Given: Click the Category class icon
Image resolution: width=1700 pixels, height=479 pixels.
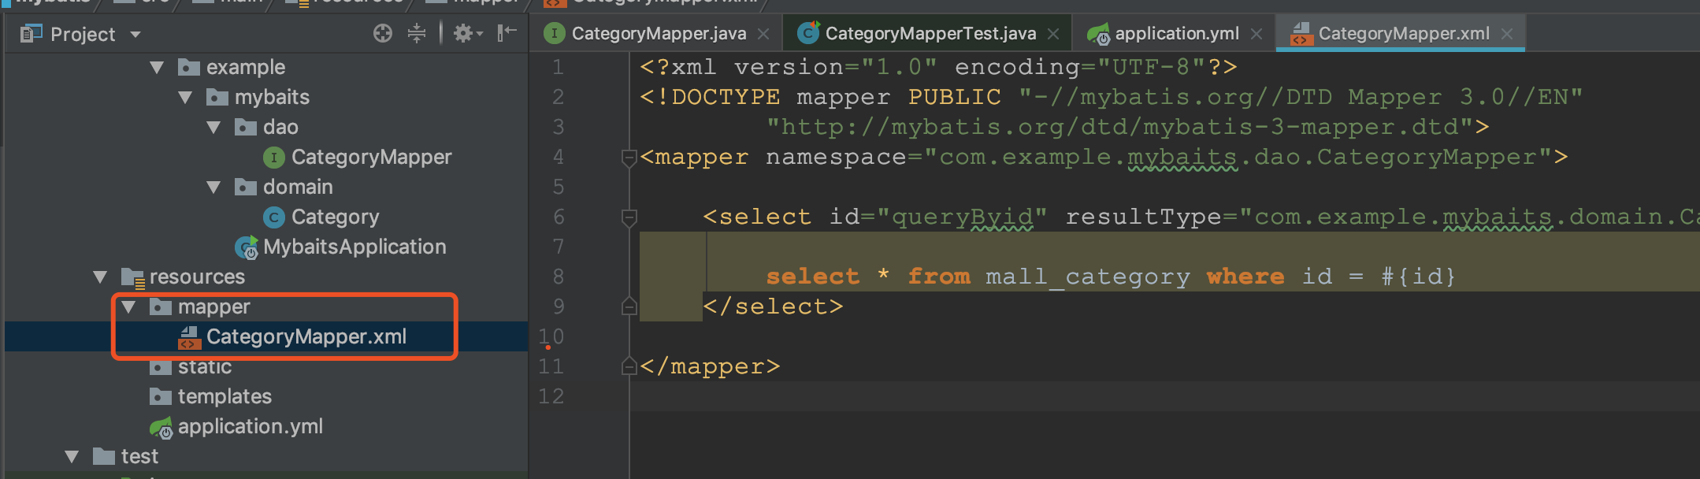Looking at the screenshot, I should pyautogui.click(x=273, y=217).
